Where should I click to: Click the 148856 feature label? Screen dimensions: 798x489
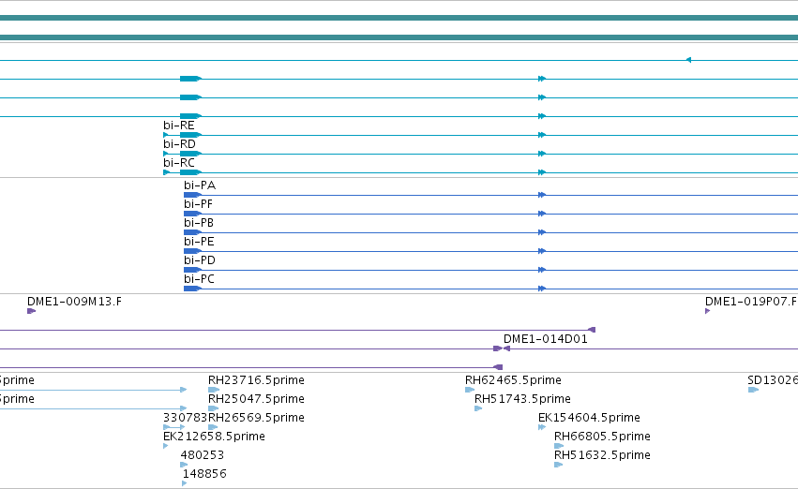[x=204, y=474]
